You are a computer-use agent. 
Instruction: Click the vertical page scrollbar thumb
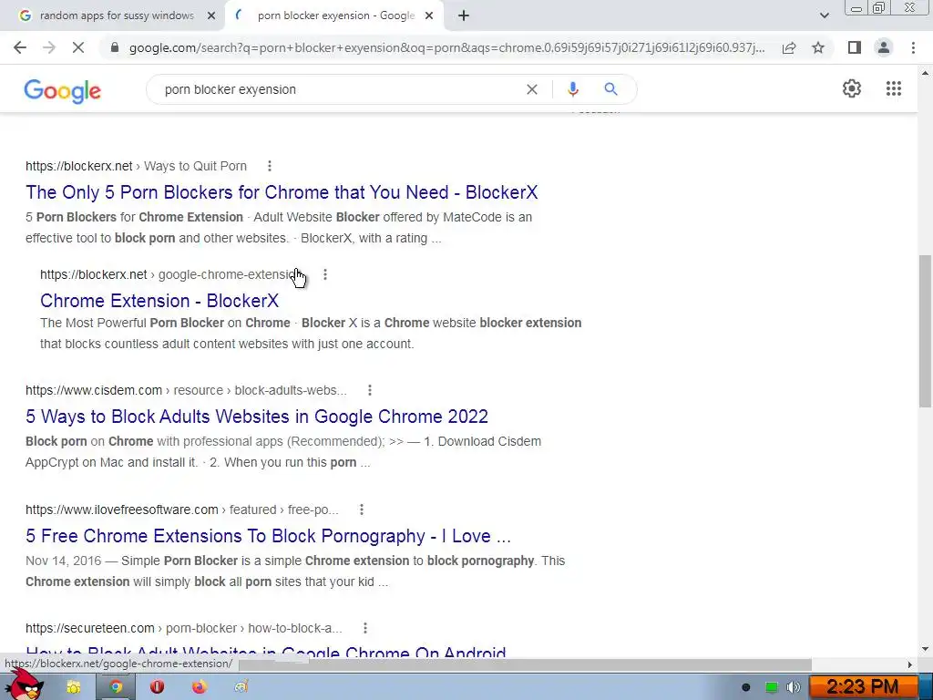(x=925, y=332)
